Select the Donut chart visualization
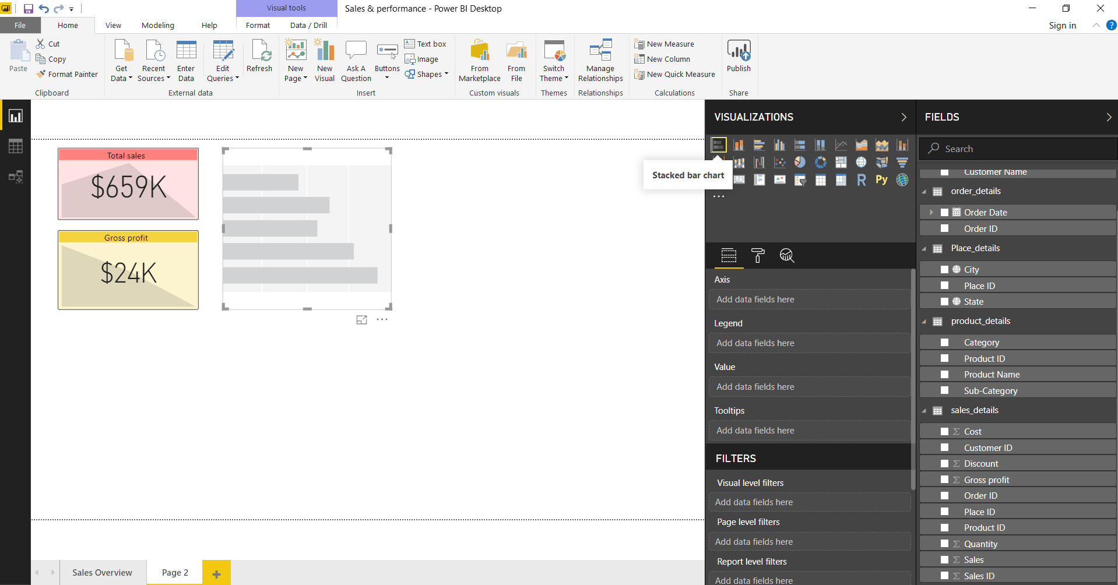The width and height of the screenshot is (1118, 585). point(821,162)
